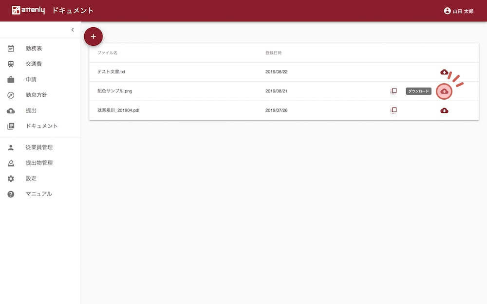This screenshot has width=487, height=304.
Task: Click the highlighted download icon for 配色サンプル.png
Action: click(444, 91)
